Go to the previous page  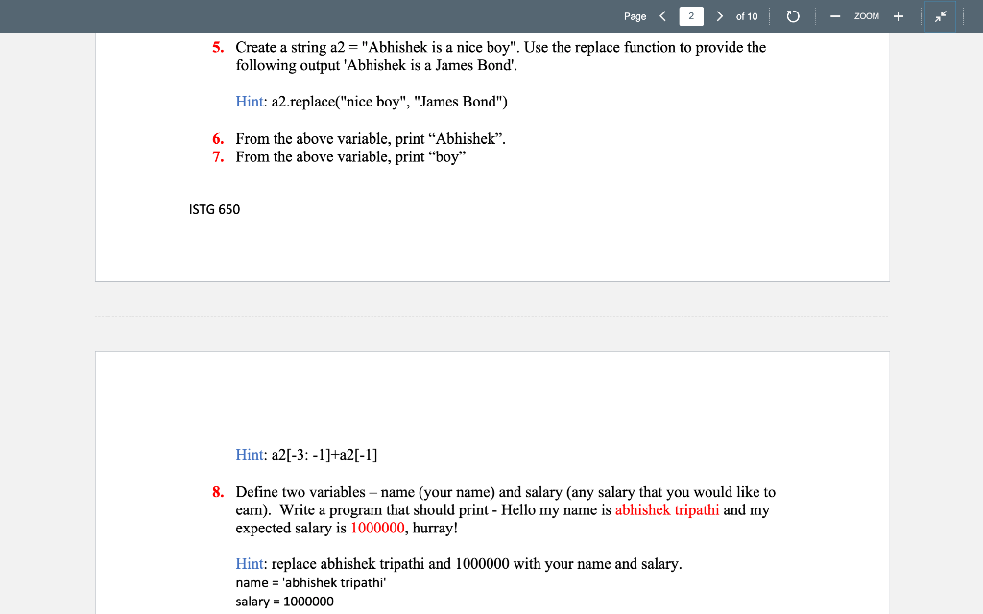pyautogui.click(x=661, y=16)
